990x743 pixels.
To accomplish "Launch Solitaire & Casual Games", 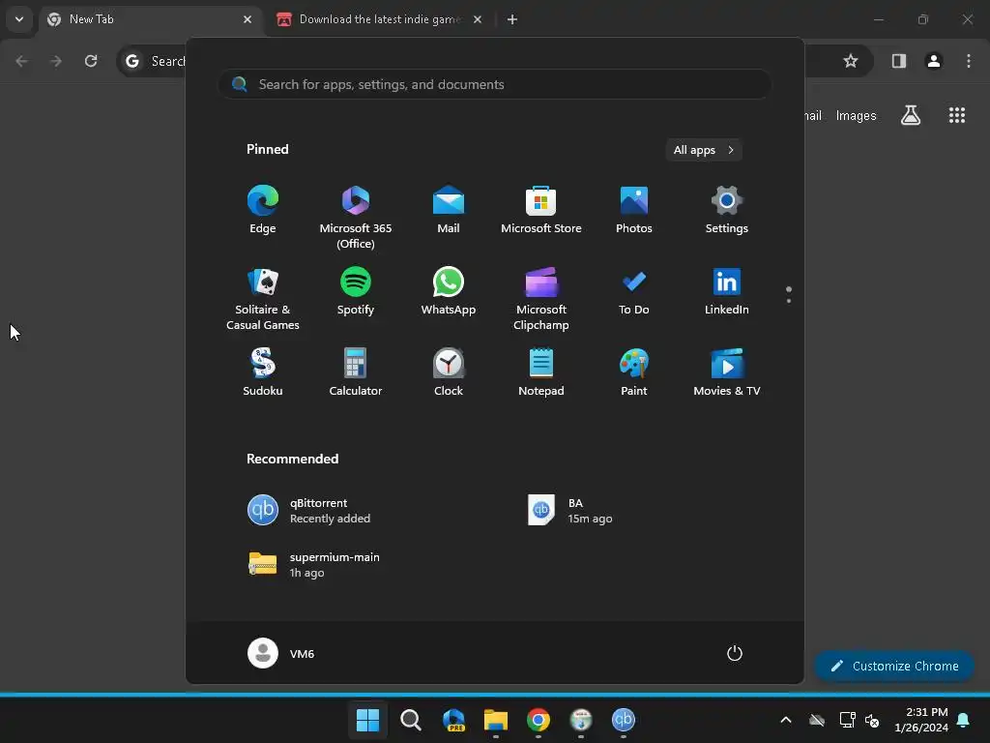I will pos(263,299).
